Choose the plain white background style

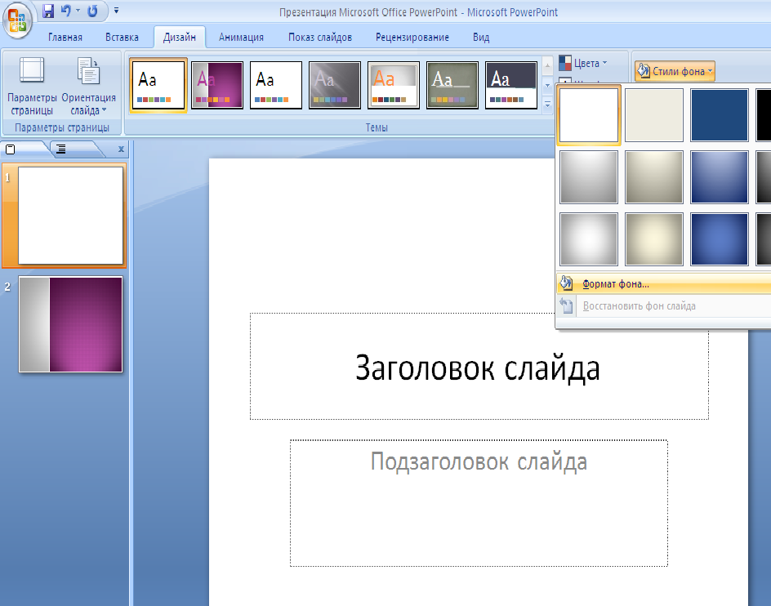point(589,115)
